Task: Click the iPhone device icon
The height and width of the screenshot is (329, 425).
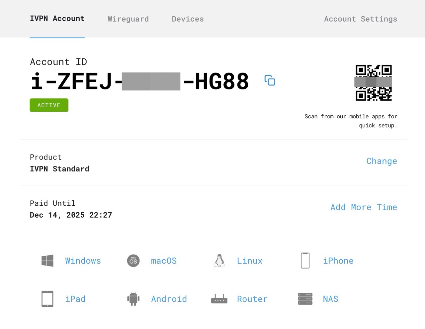Action: point(305,261)
